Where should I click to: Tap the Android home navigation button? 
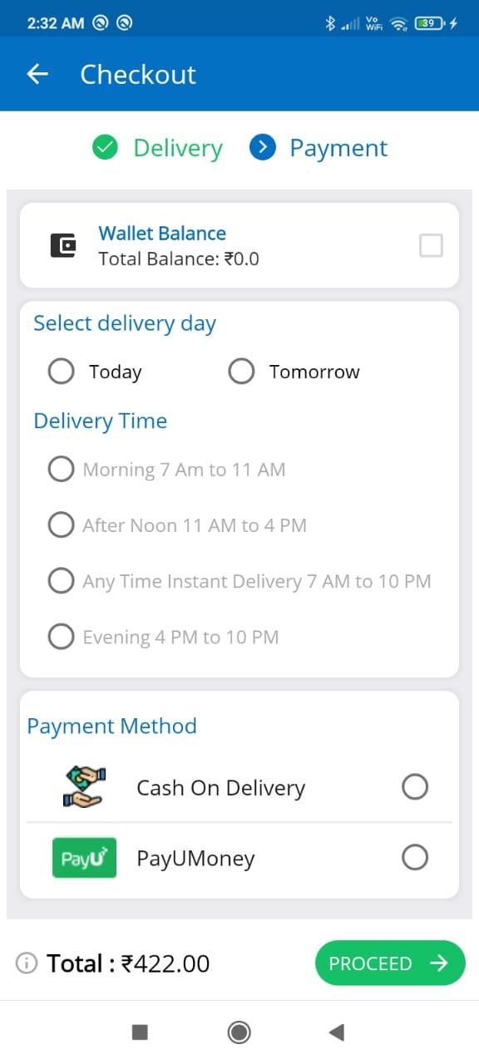pos(239,1032)
